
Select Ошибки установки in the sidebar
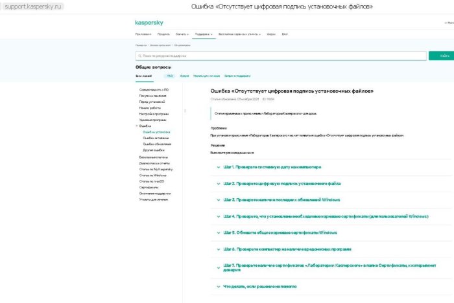coord(157,132)
